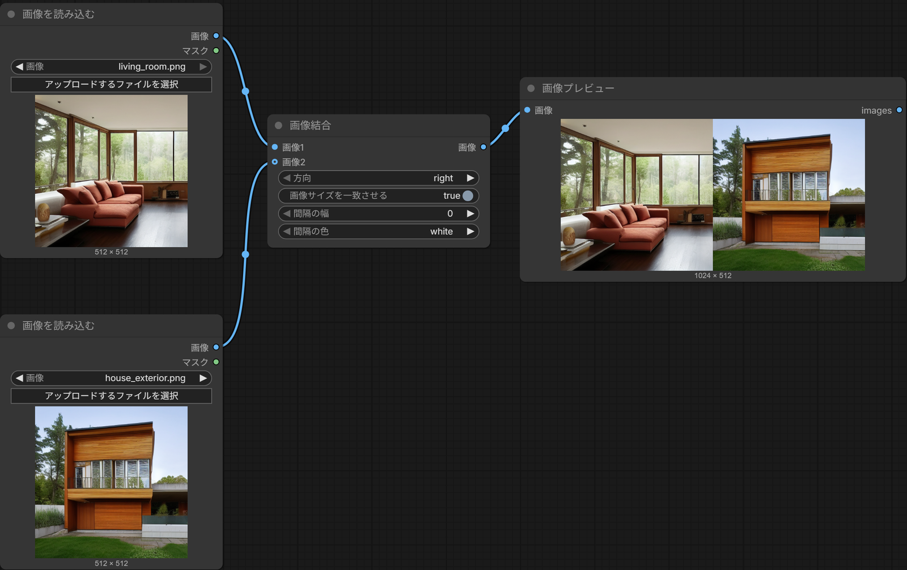Change 方向 to previous option with left arrow

pyautogui.click(x=287, y=178)
